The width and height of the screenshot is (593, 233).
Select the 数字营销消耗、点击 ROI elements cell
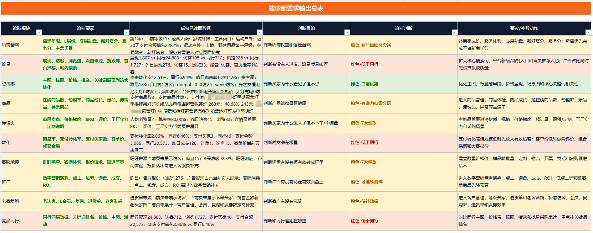click(x=86, y=182)
